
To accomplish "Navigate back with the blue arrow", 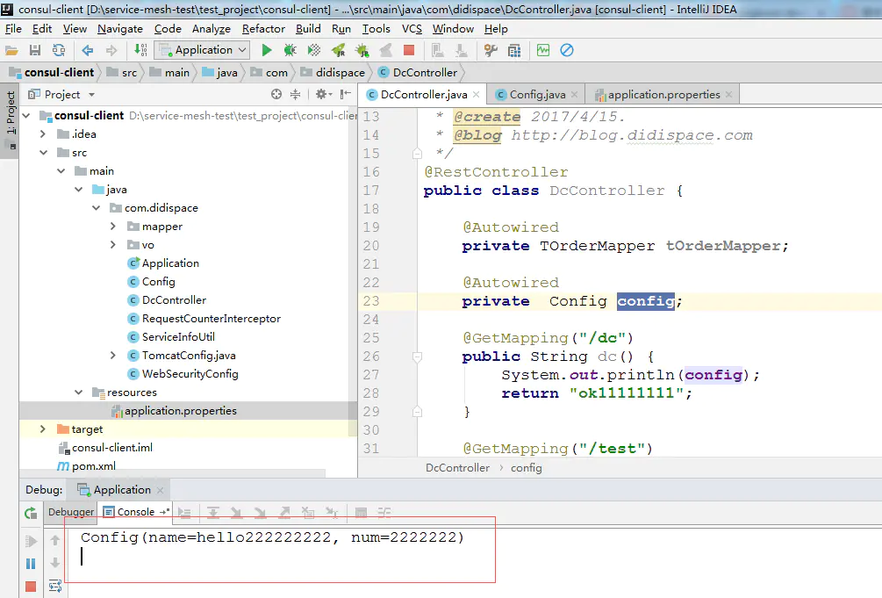I will pyautogui.click(x=87, y=51).
